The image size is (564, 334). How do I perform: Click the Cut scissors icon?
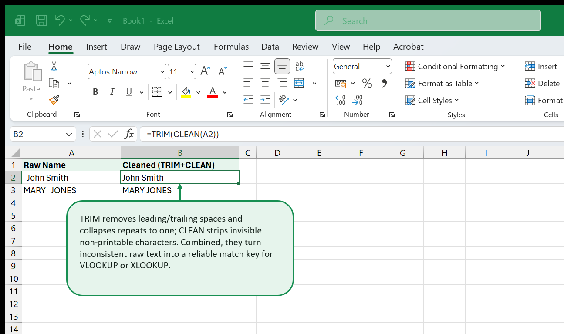click(54, 67)
